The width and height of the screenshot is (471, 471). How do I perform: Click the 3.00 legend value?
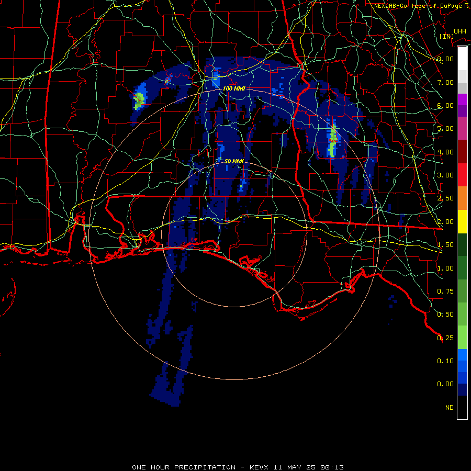(445, 175)
